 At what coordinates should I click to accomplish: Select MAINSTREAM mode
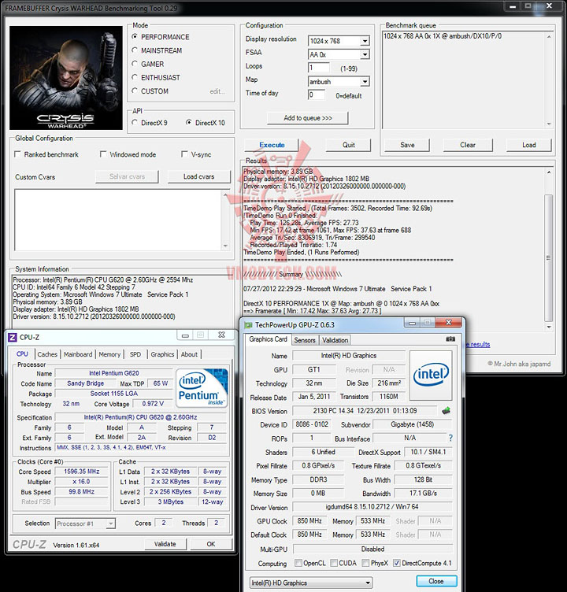(134, 50)
